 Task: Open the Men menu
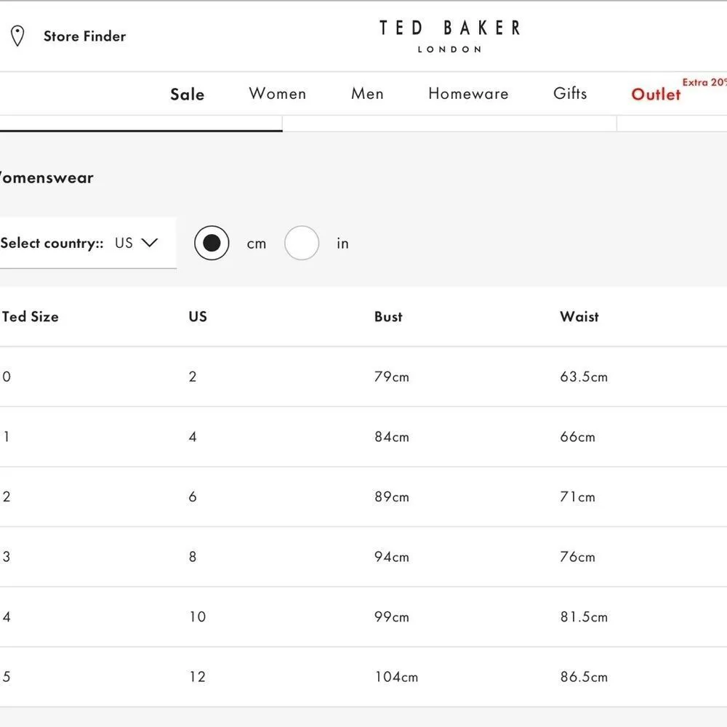click(367, 94)
